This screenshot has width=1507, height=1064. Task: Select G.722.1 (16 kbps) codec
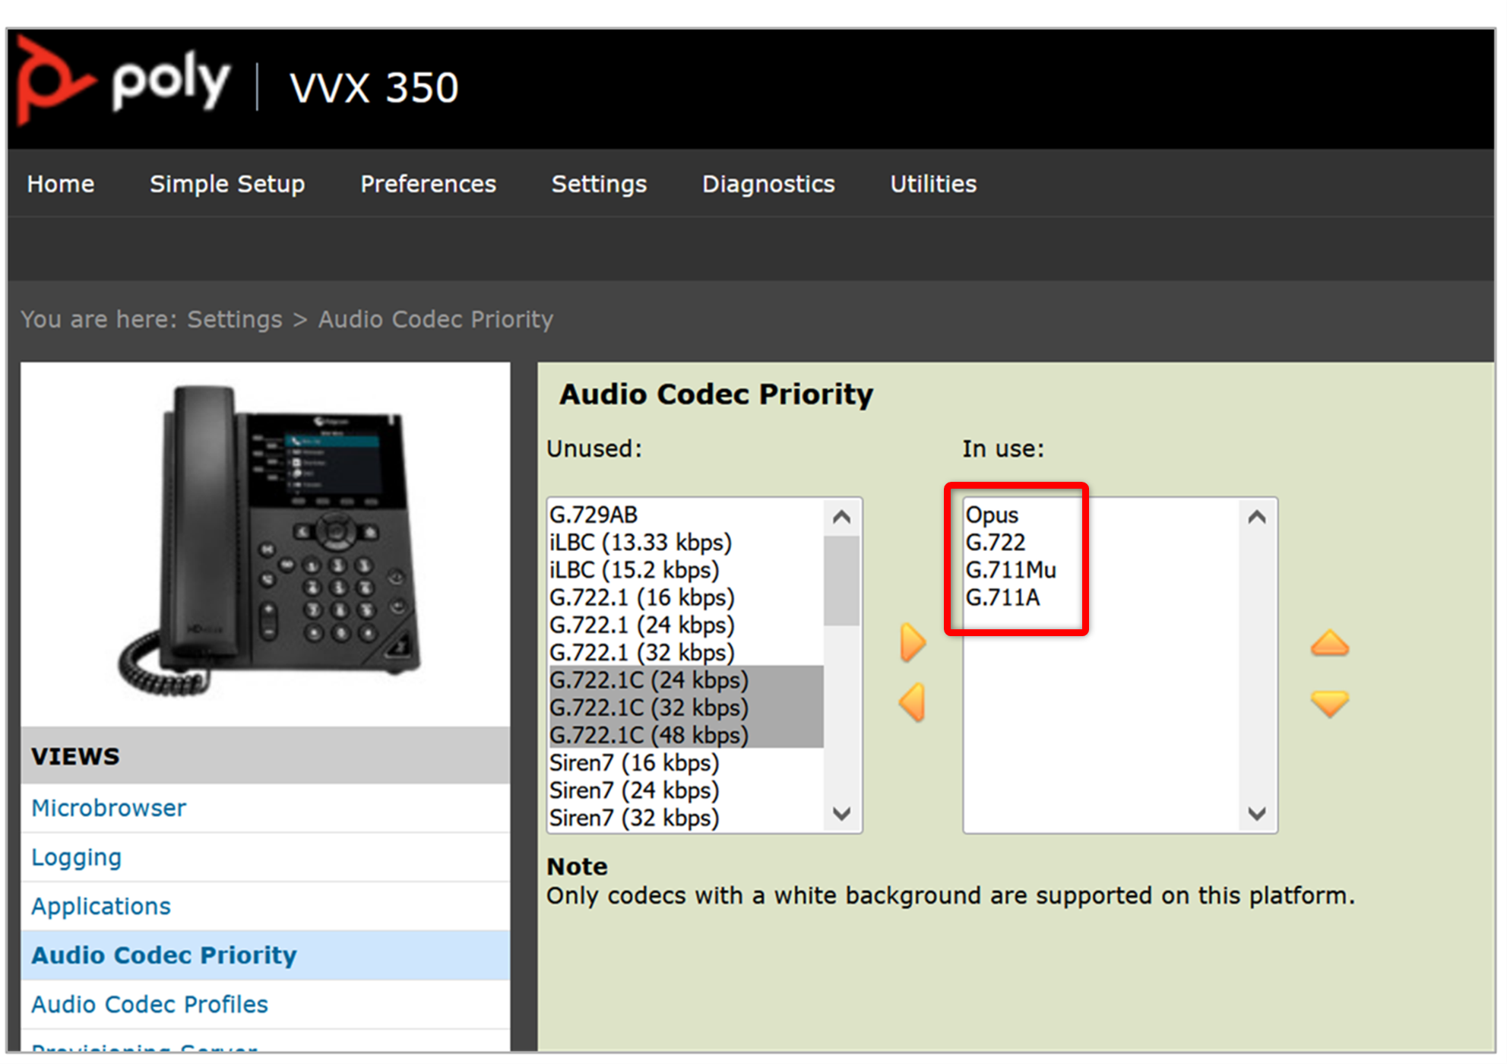685,597
